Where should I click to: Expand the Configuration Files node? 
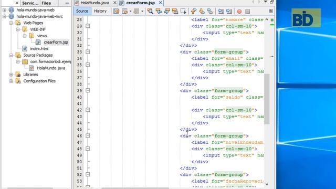point(11,81)
